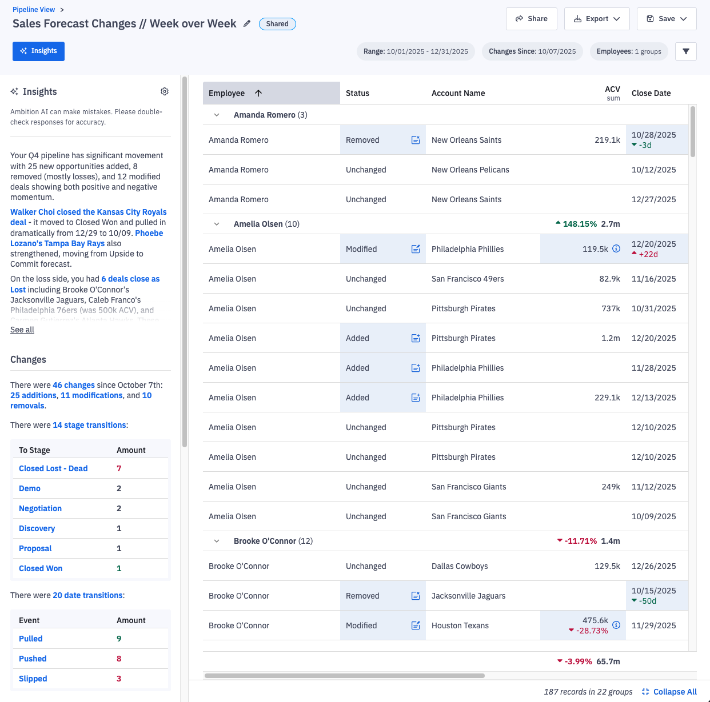The width and height of the screenshot is (710, 702).
Task: Open note icon on Amanda Romero Removed row
Action: (x=416, y=140)
